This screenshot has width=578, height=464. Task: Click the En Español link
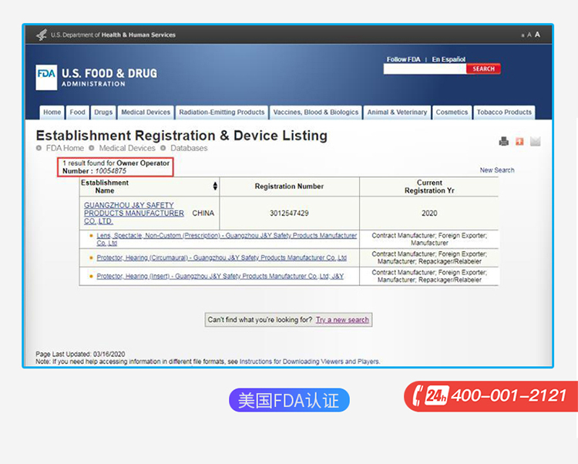coord(449,59)
